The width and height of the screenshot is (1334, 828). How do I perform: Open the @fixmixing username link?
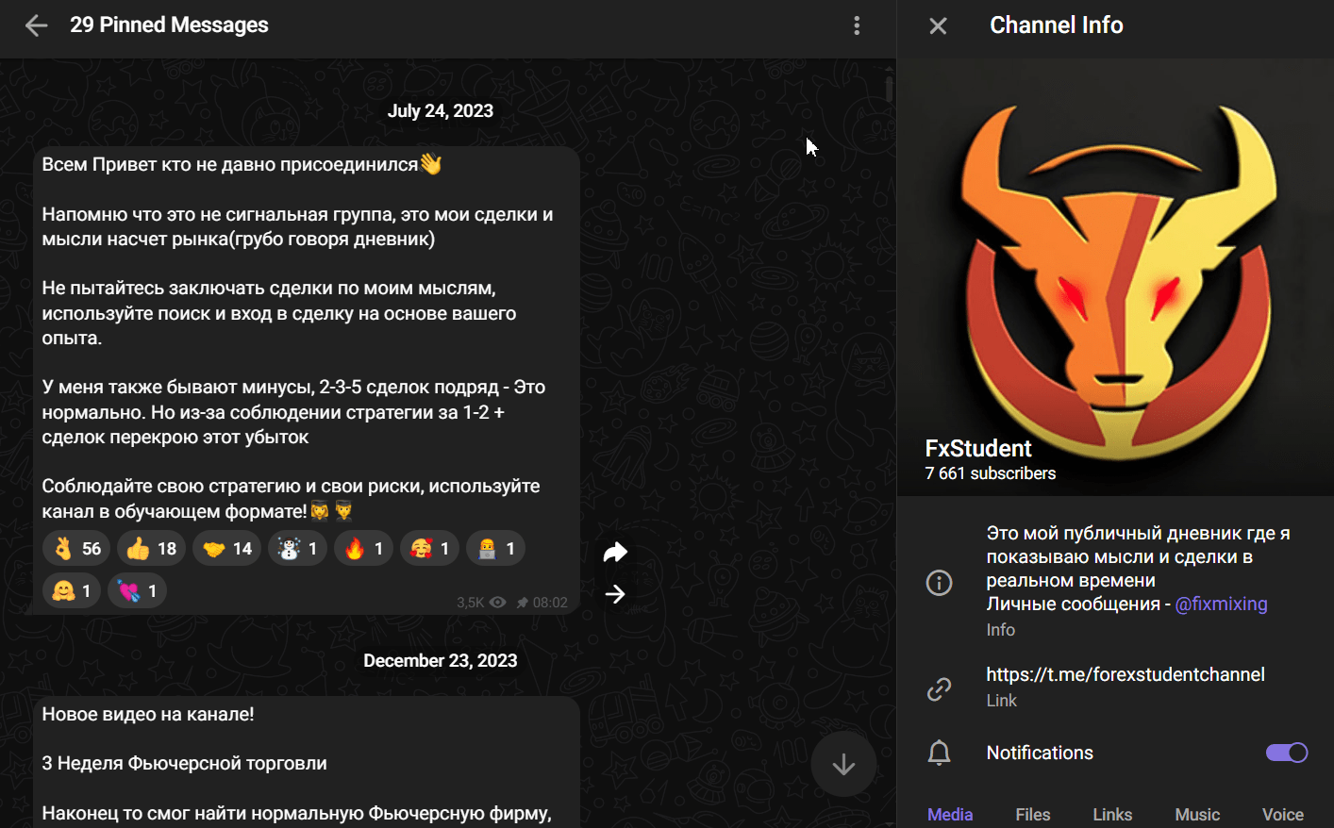point(1221,604)
